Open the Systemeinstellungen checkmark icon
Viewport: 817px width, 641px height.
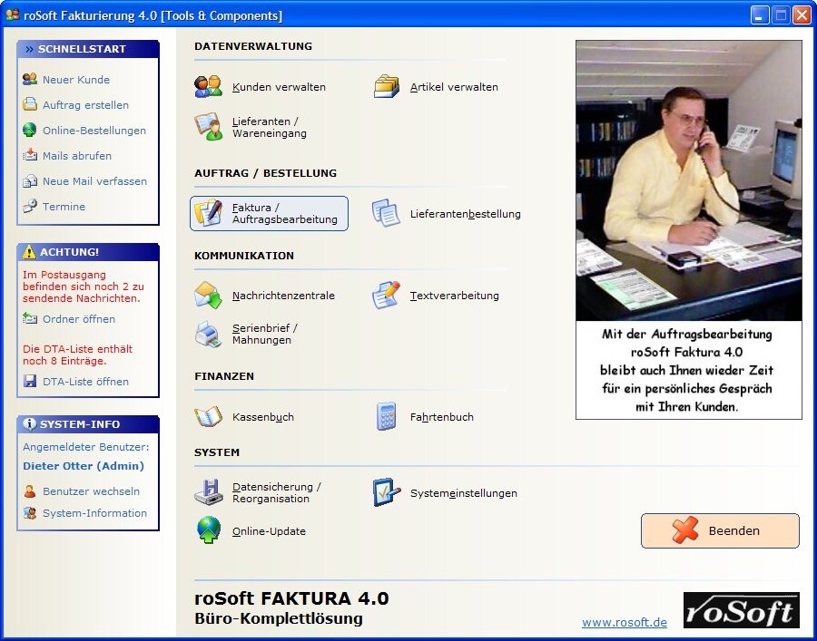pos(386,492)
